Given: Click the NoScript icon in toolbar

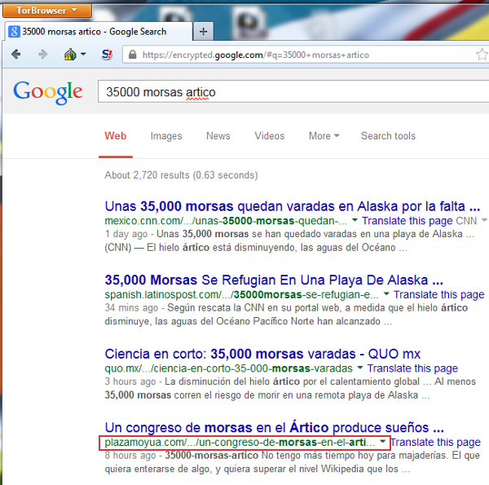Looking at the screenshot, I should click(x=107, y=55).
